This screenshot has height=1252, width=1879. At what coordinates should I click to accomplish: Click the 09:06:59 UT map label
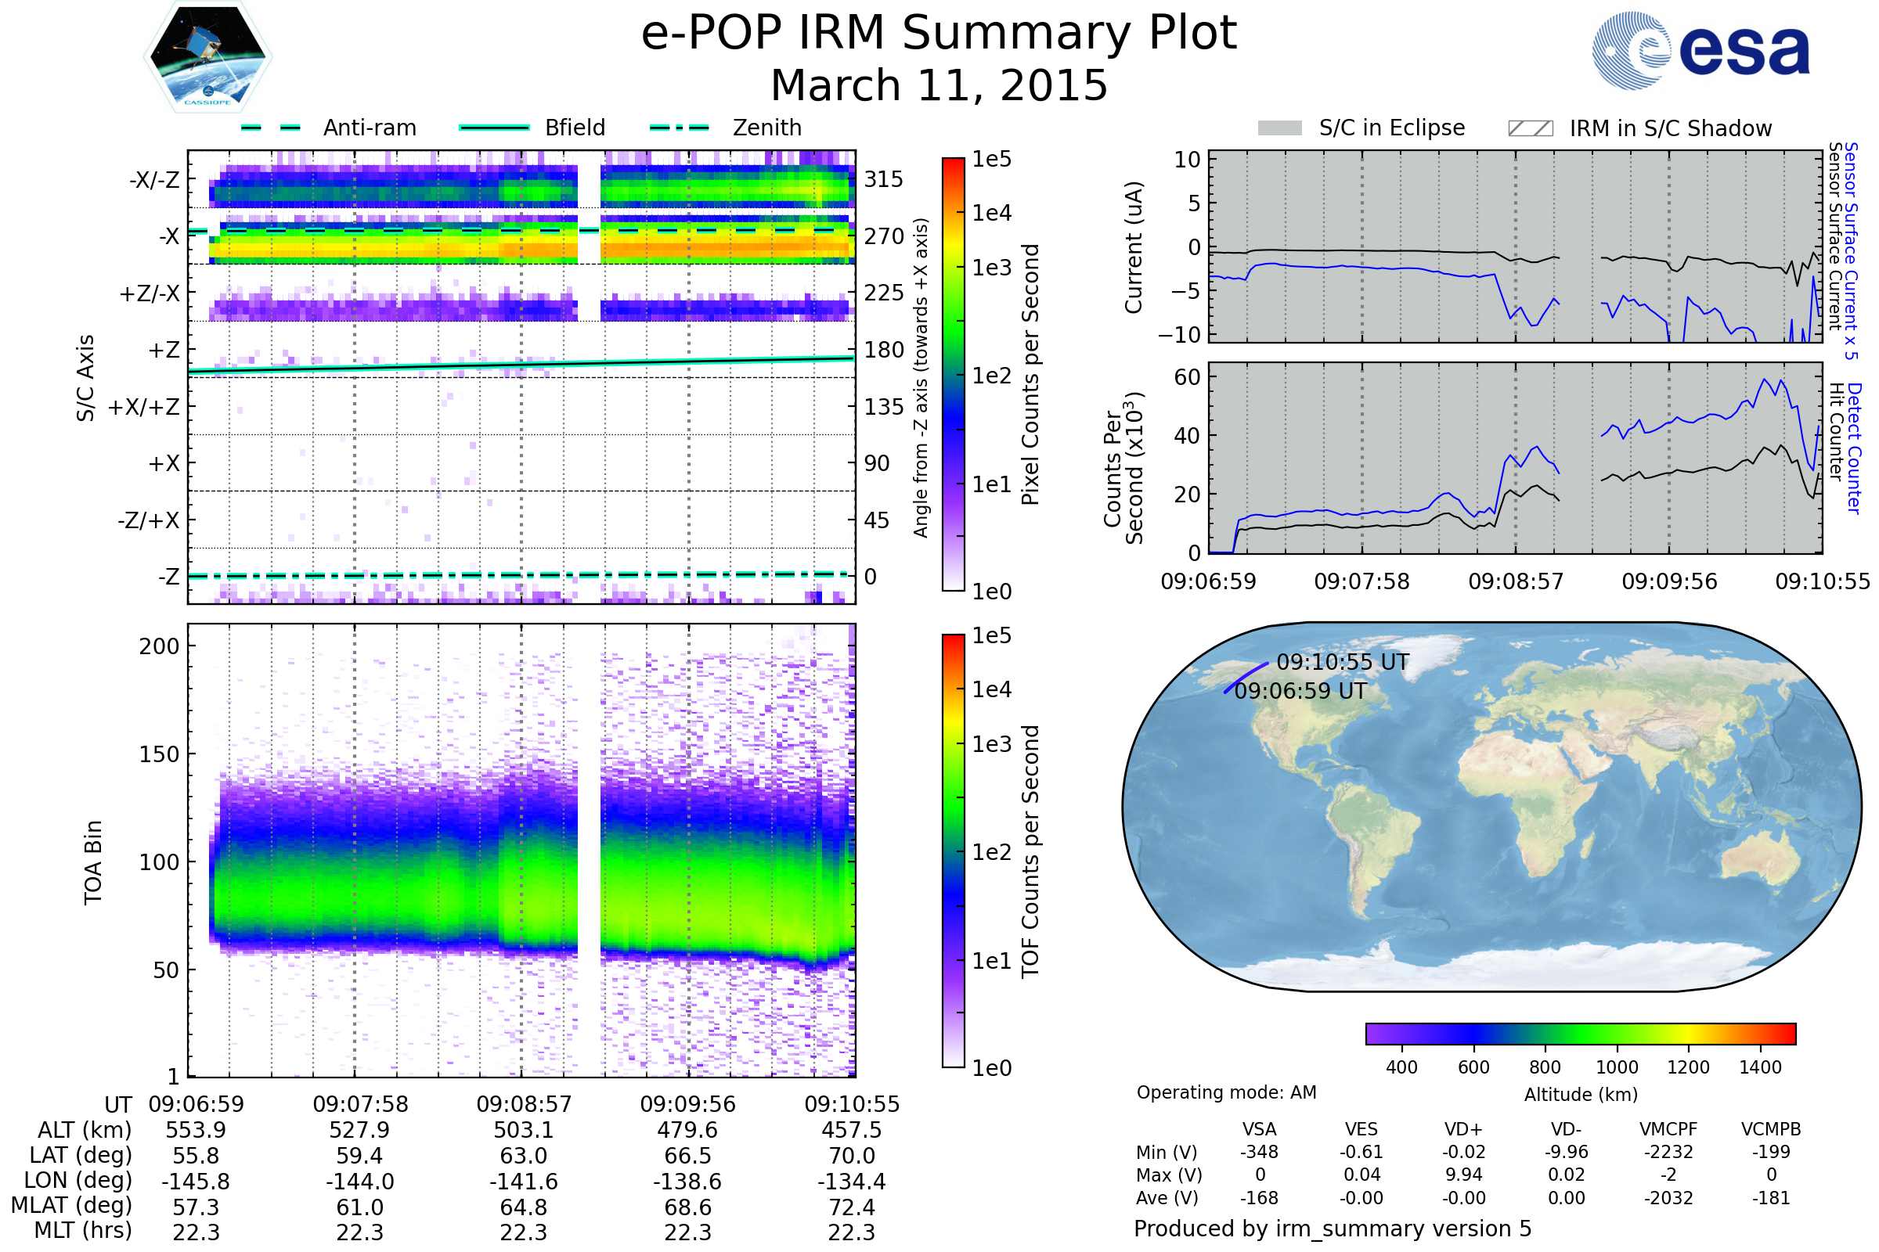1300,691
